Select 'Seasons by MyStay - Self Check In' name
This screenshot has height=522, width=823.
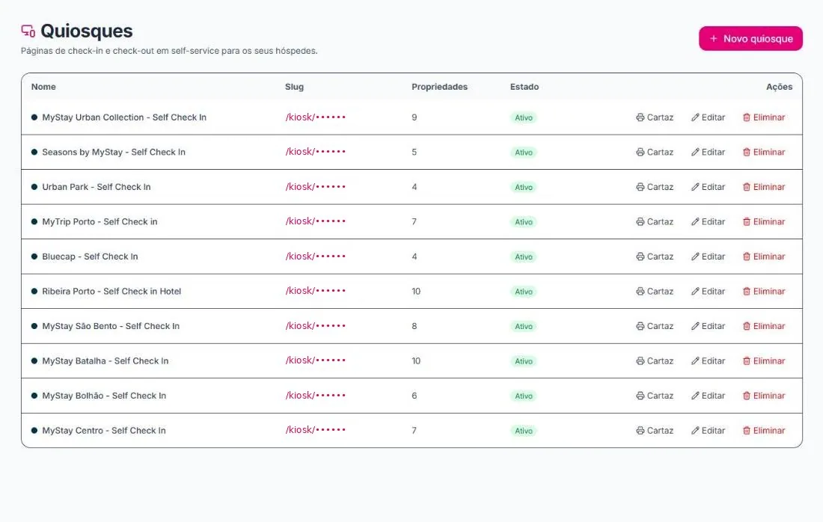(x=114, y=152)
